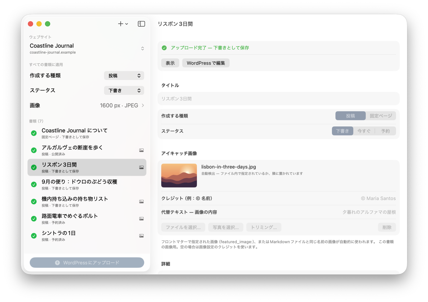The width and height of the screenshot is (428, 302).
Task: Click image icon on 路面電車でめぐるポルト row
Action: [x=141, y=219]
